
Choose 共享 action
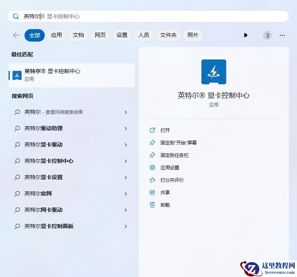165,192
